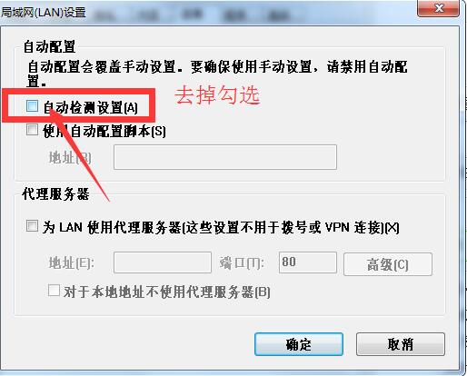467x376 pixels.
Task: Click the 地址(R) script address input box
Action: pos(225,157)
